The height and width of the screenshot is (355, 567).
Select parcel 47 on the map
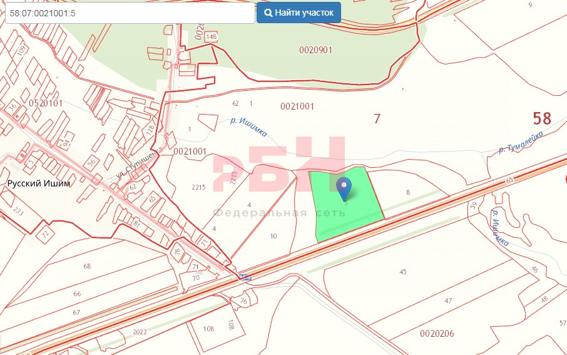click(448, 301)
